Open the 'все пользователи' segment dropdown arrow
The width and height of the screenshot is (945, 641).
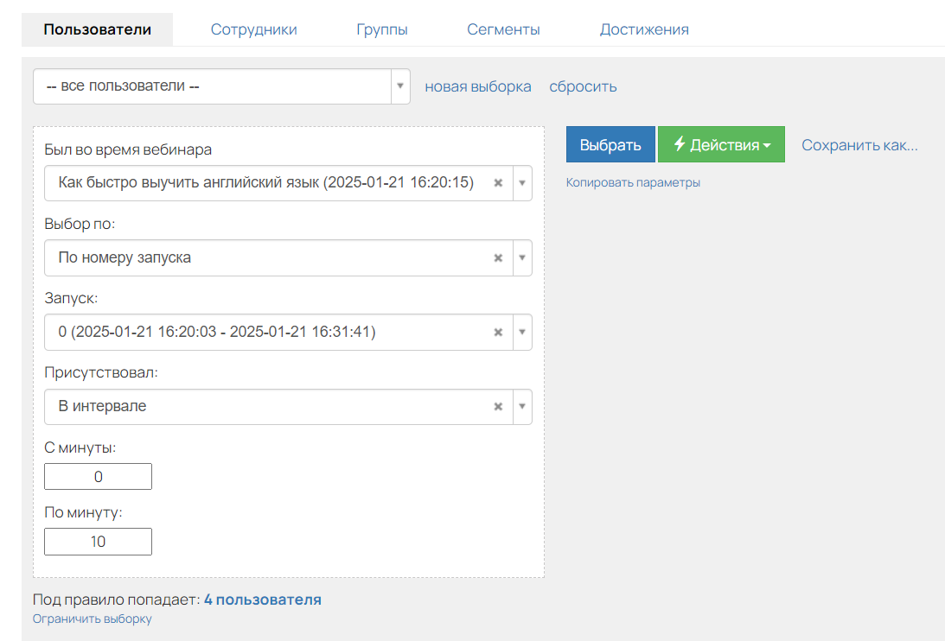click(x=400, y=86)
